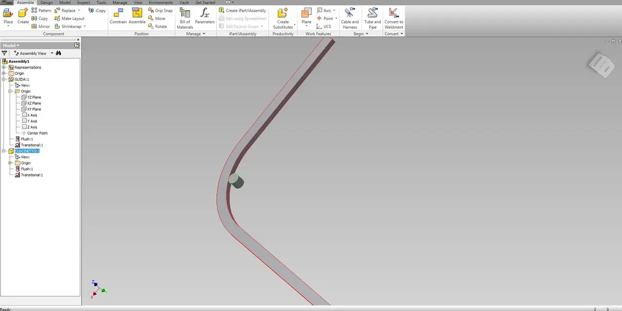The height and width of the screenshot is (311, 622).
Task: Select the Rotate component tool
Action: pos(157,26)
